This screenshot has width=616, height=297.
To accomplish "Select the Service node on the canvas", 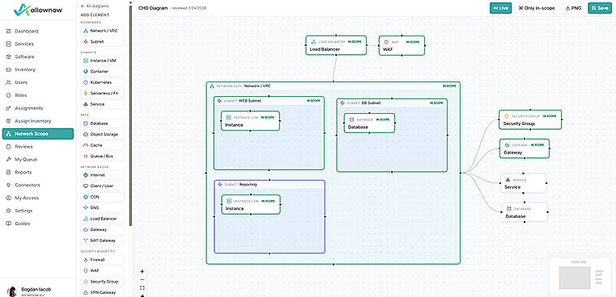I will click(523, 183).
